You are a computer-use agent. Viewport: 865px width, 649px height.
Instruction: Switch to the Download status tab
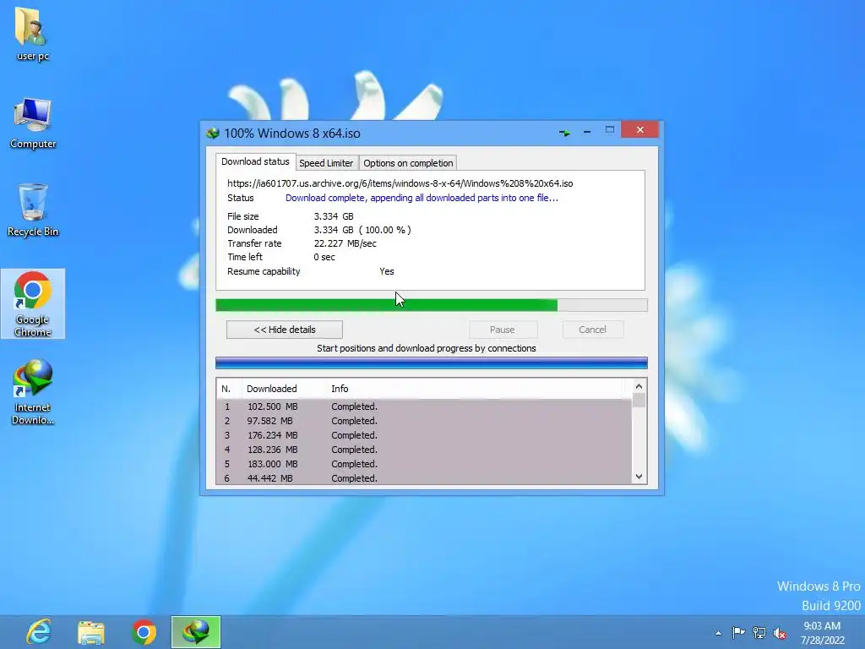255,161
